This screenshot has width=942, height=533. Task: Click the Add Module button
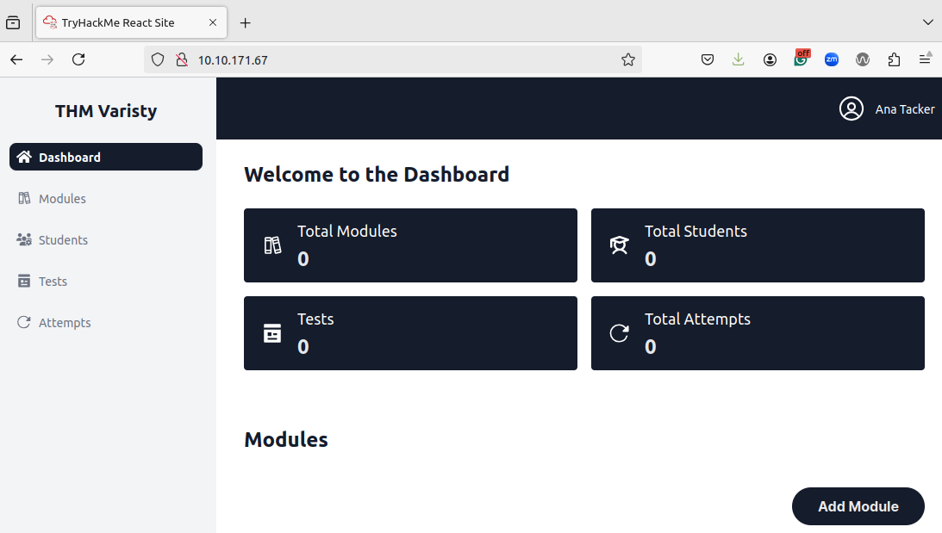click(x=858, y=506)
